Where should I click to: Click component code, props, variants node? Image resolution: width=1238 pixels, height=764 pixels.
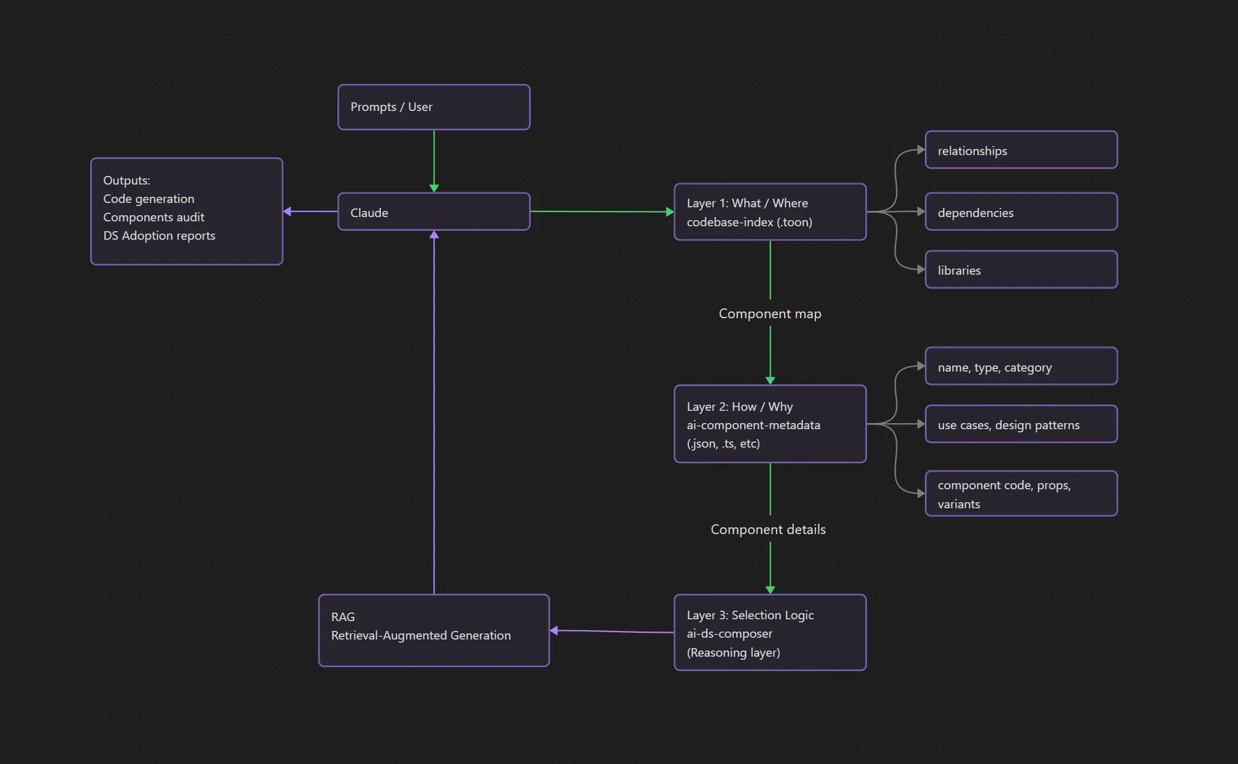coord(1021,494)
